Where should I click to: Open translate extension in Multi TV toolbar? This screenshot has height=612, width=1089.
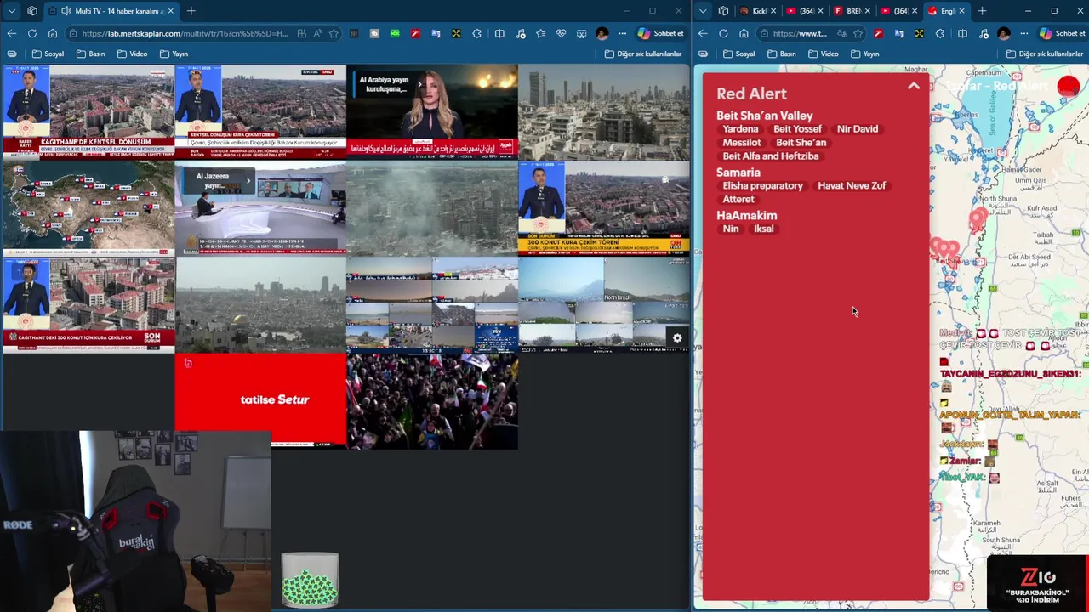436,33
